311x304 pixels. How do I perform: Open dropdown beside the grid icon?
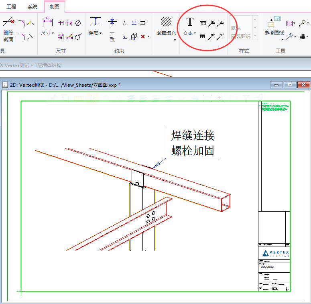[307, 36]
